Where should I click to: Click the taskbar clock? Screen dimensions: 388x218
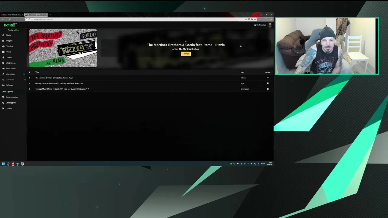point(270,163)
